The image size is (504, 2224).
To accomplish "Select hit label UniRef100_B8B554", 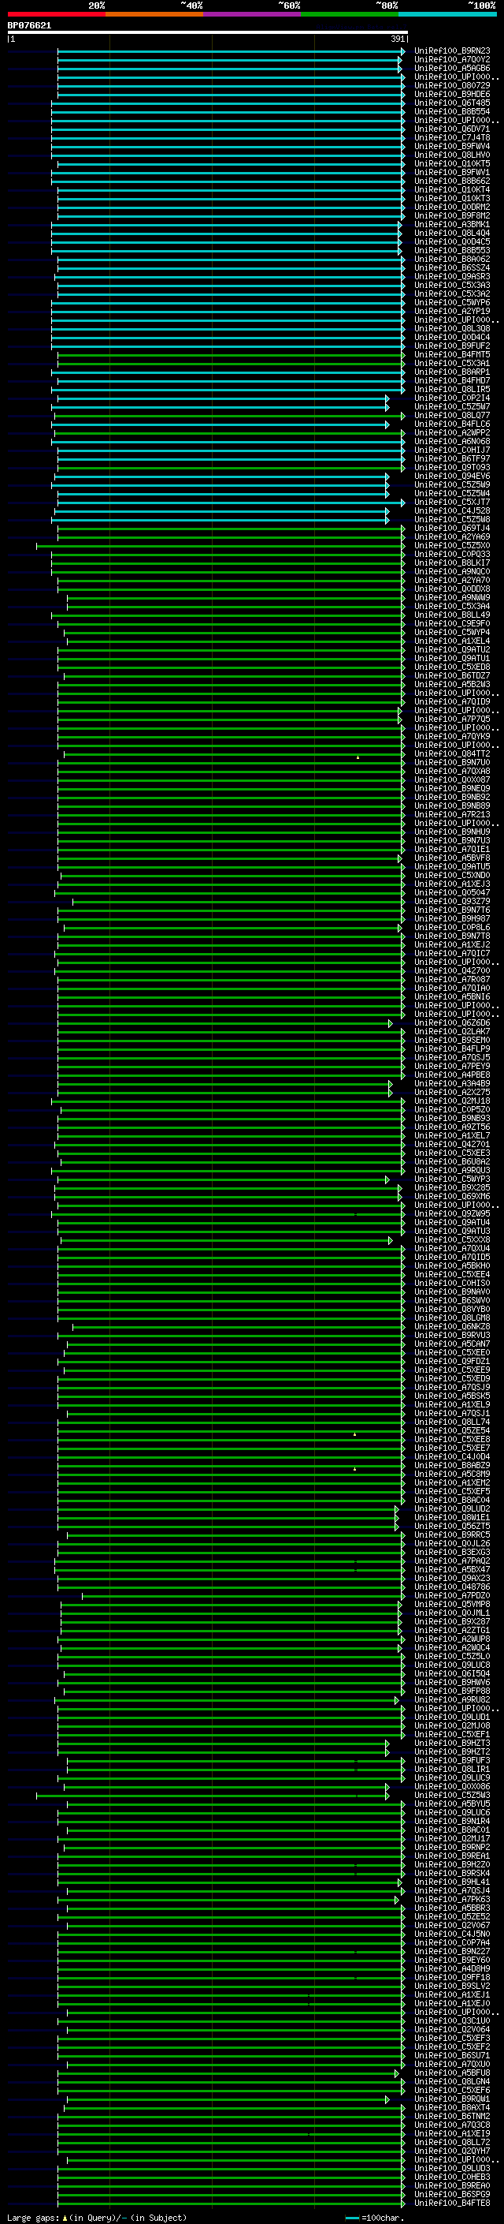I will 452,111.
